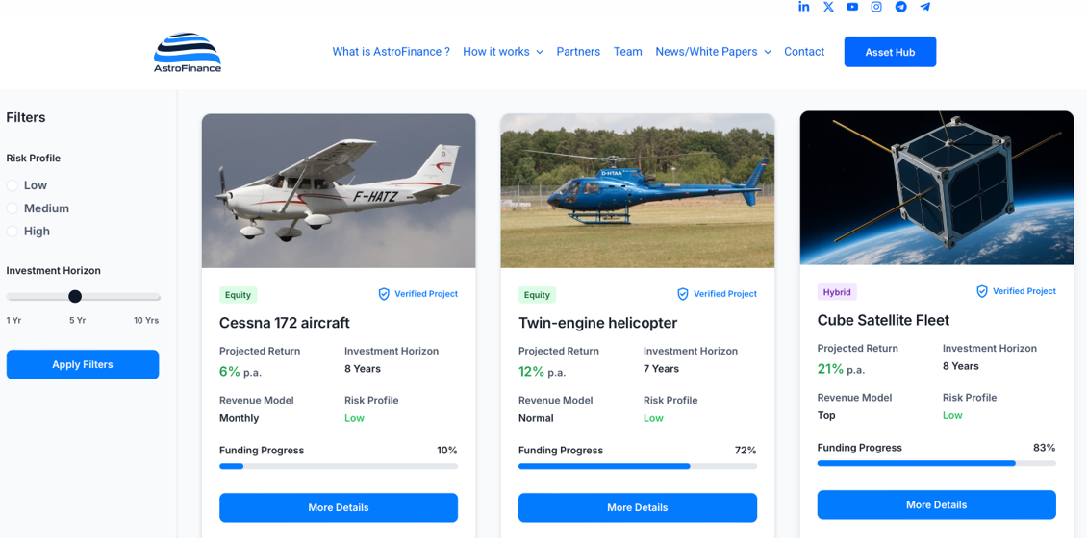Open the X (Twitter) social icon
This screenshot has height=538, width=1087.
[x=828, y=7]
